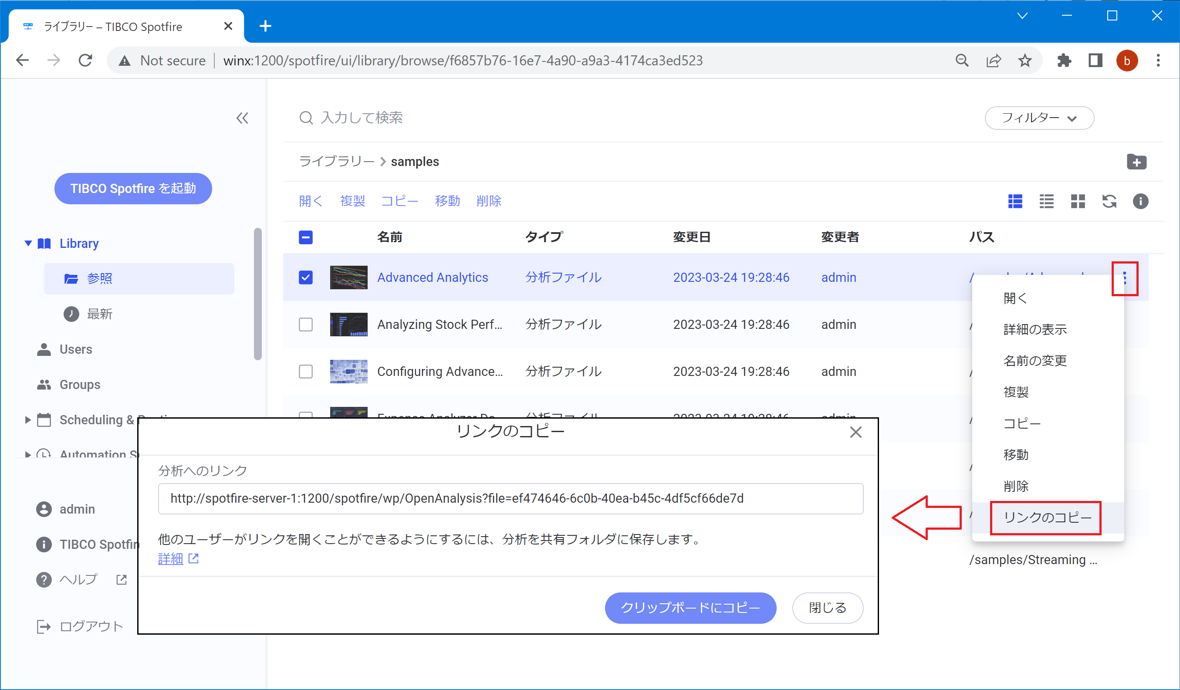
Task: Select コピー in the context menu
Action: tap(1048, 423)
